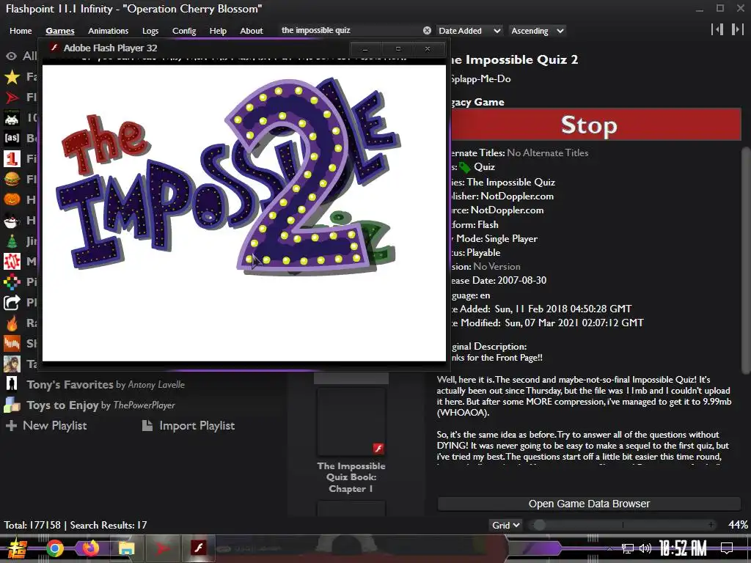Open Firefox from the taskbar
Image resolution: width=751 pixels, height=563 pixels.
[x=90, y=548]
